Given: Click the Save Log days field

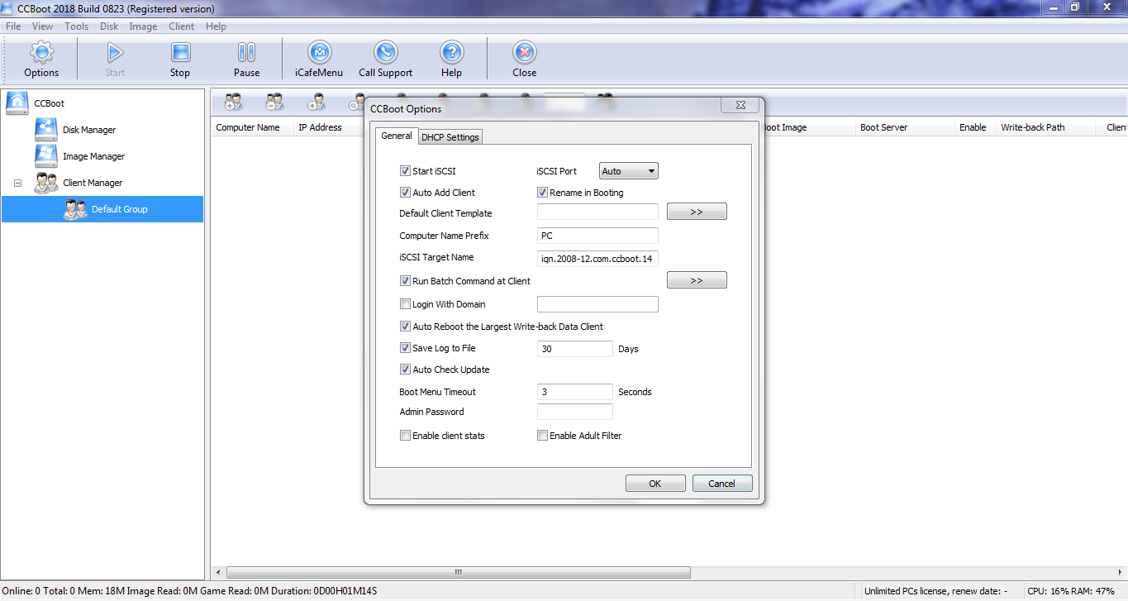Looking at the screenshot, I should [575, 349].
